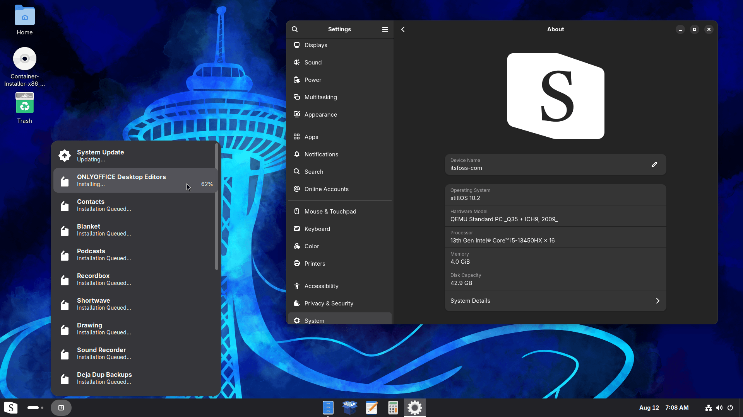Click the Device Name field

(555, 164)
